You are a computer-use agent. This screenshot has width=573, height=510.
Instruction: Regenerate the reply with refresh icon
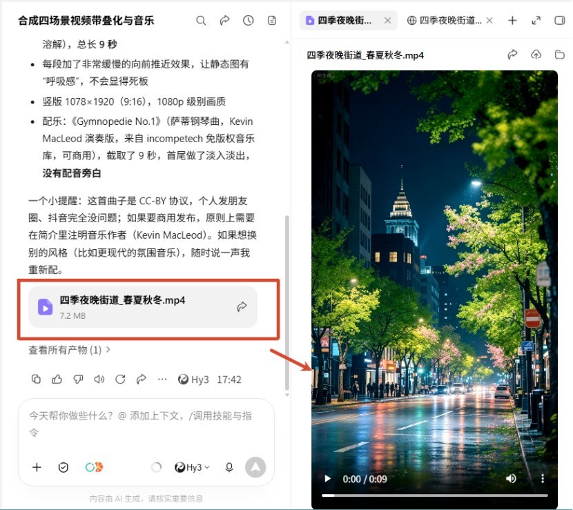pos(120,379)
